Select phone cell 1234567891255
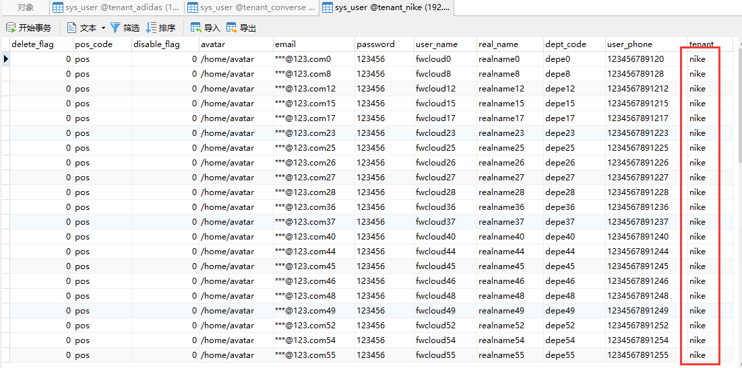The height and width of the screenshot is (368, 742). pos(638,355)
